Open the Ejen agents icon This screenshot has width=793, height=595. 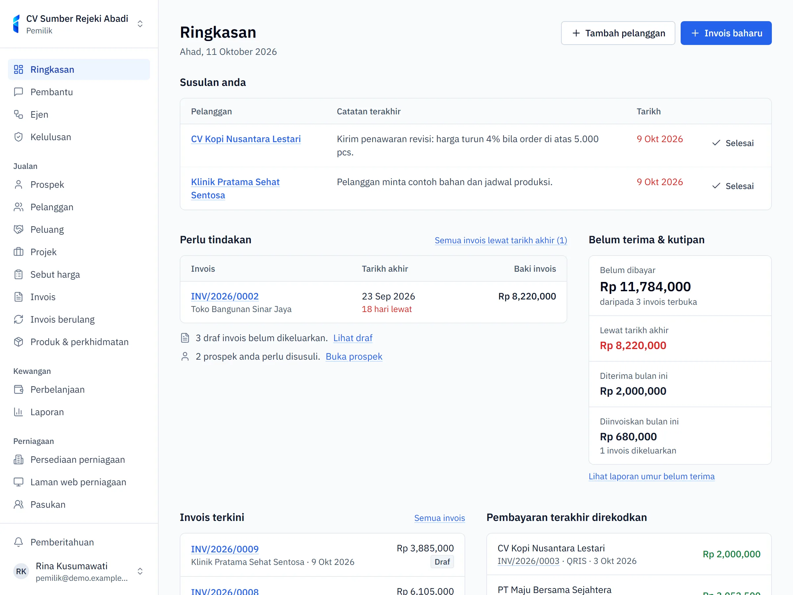pyautogui.click(x=18, y=114)
